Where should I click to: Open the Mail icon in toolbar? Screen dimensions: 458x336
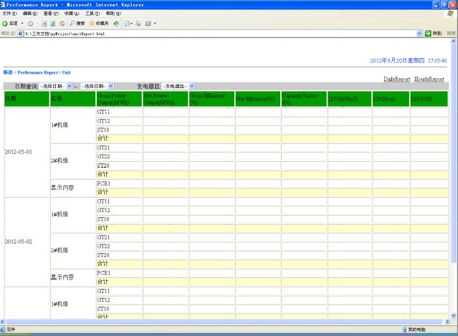coord(128,24)
